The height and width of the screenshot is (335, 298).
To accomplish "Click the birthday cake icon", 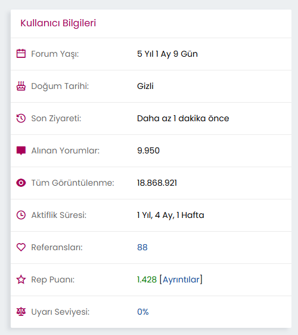I will (x=21, y=86).
